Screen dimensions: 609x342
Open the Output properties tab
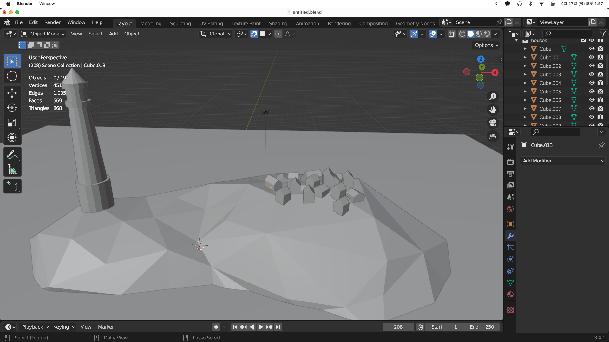(x=510, y=174)
